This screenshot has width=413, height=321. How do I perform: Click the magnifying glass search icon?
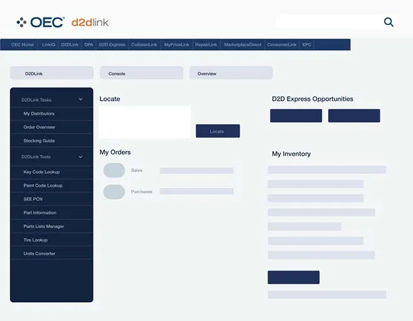(x=389, y=22)
